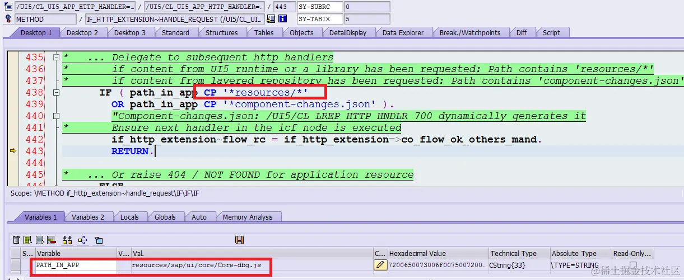Open the DetailDisplay tab
Screen dimensions: 684x280
point(347,32)
